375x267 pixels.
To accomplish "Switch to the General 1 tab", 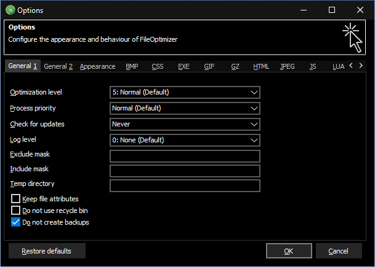I will 23,66.
